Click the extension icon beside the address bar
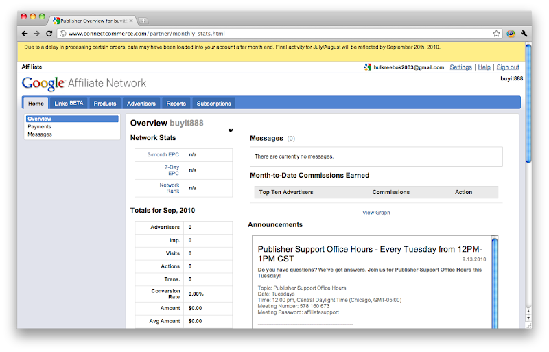 tap(511, 33)
